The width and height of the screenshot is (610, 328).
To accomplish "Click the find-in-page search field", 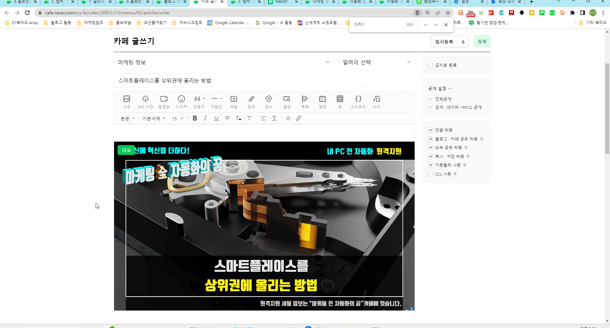I will 378,24.
